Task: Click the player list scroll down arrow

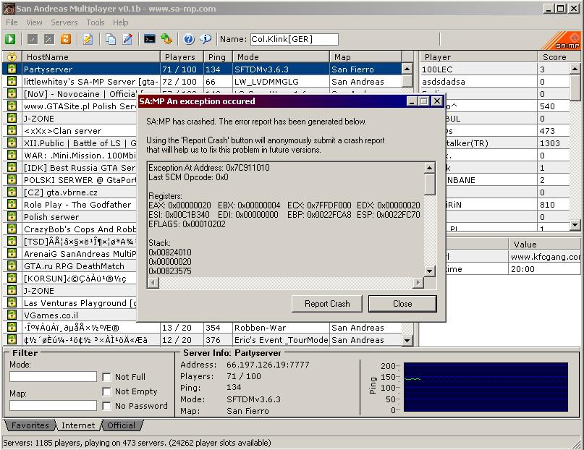Action: click(x=575, y=225)
